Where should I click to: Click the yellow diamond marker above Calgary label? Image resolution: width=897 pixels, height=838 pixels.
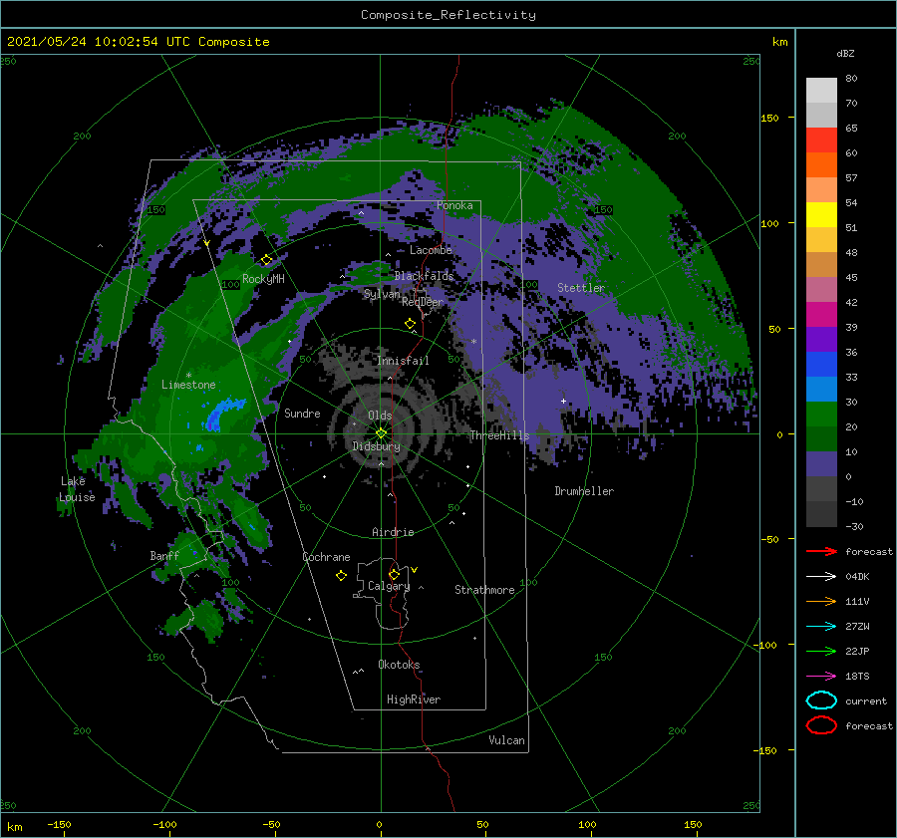point(394,574)
